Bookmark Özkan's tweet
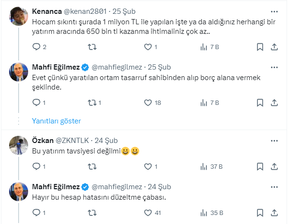This screenshot has width=288, height=224. coord(260,166)
